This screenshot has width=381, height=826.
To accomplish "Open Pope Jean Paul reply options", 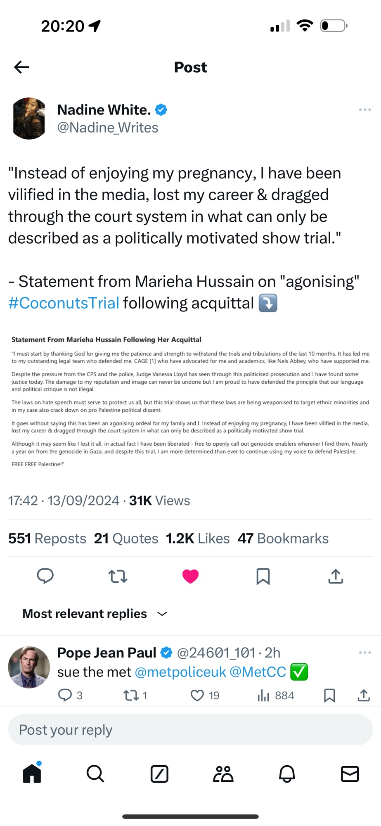I will point(364,653).
